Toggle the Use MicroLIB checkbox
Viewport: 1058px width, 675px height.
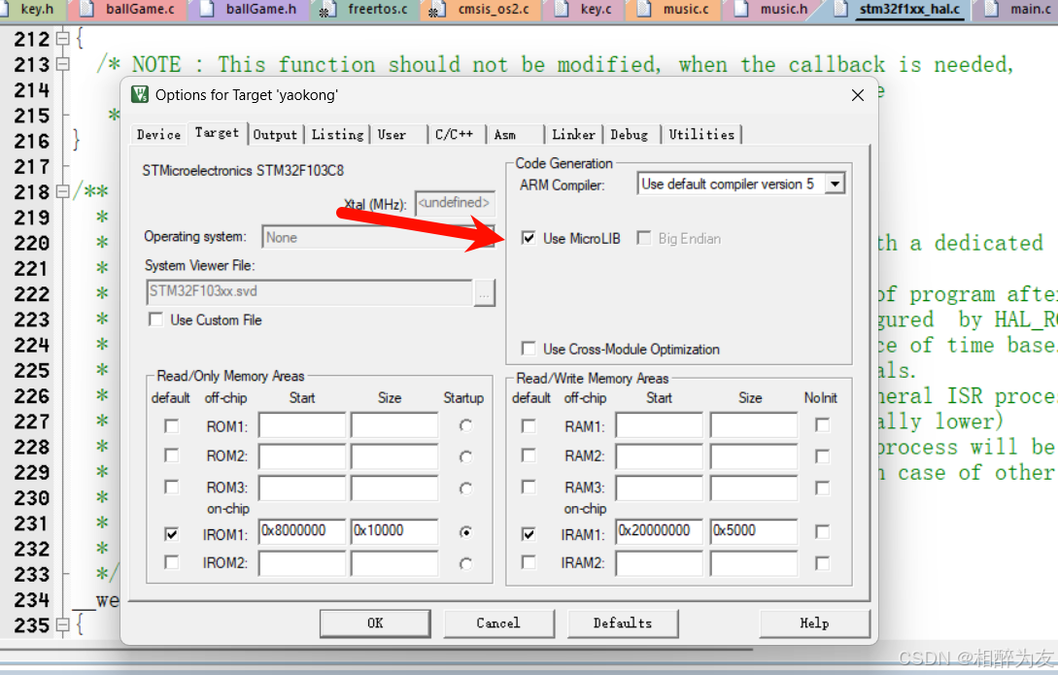(x=529, y=238)
